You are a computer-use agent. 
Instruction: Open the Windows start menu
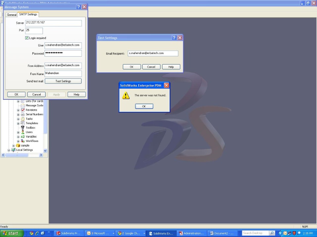[x=12, y=233]
